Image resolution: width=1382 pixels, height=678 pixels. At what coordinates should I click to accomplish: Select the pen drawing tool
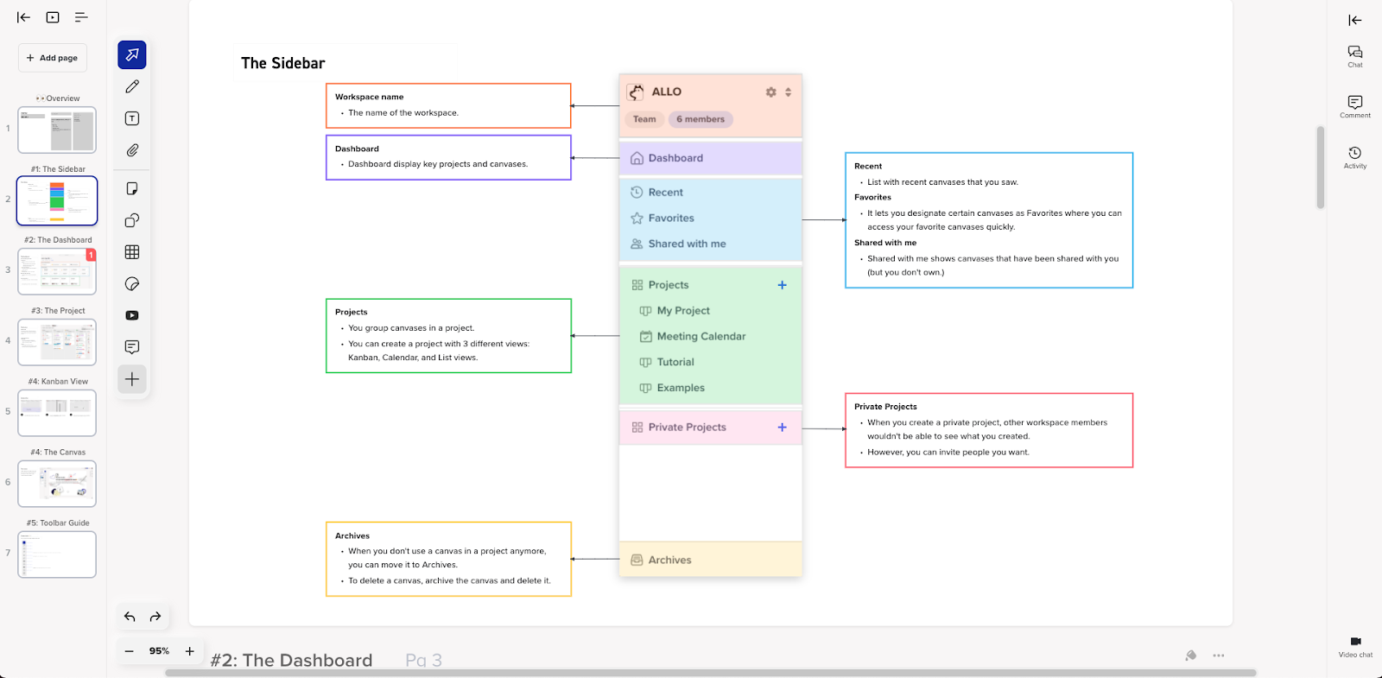[x=132, y=86]
